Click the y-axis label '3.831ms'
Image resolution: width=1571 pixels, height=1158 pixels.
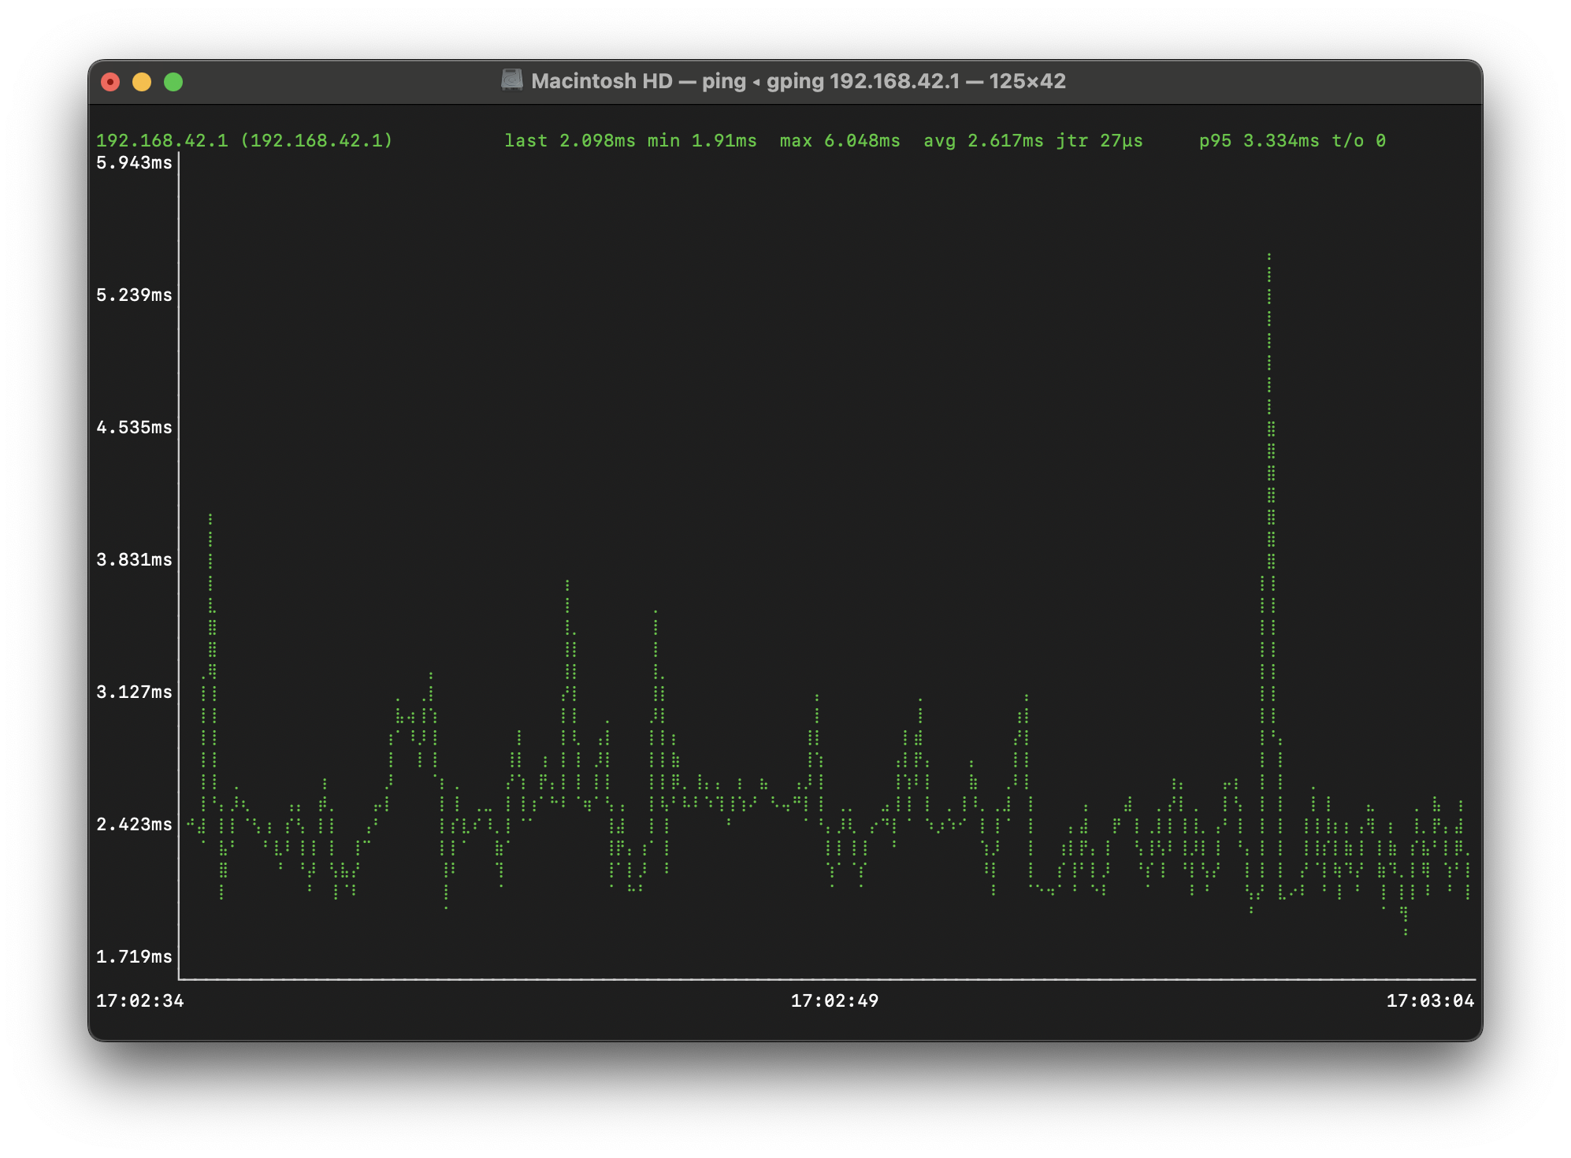pos(134,560)
